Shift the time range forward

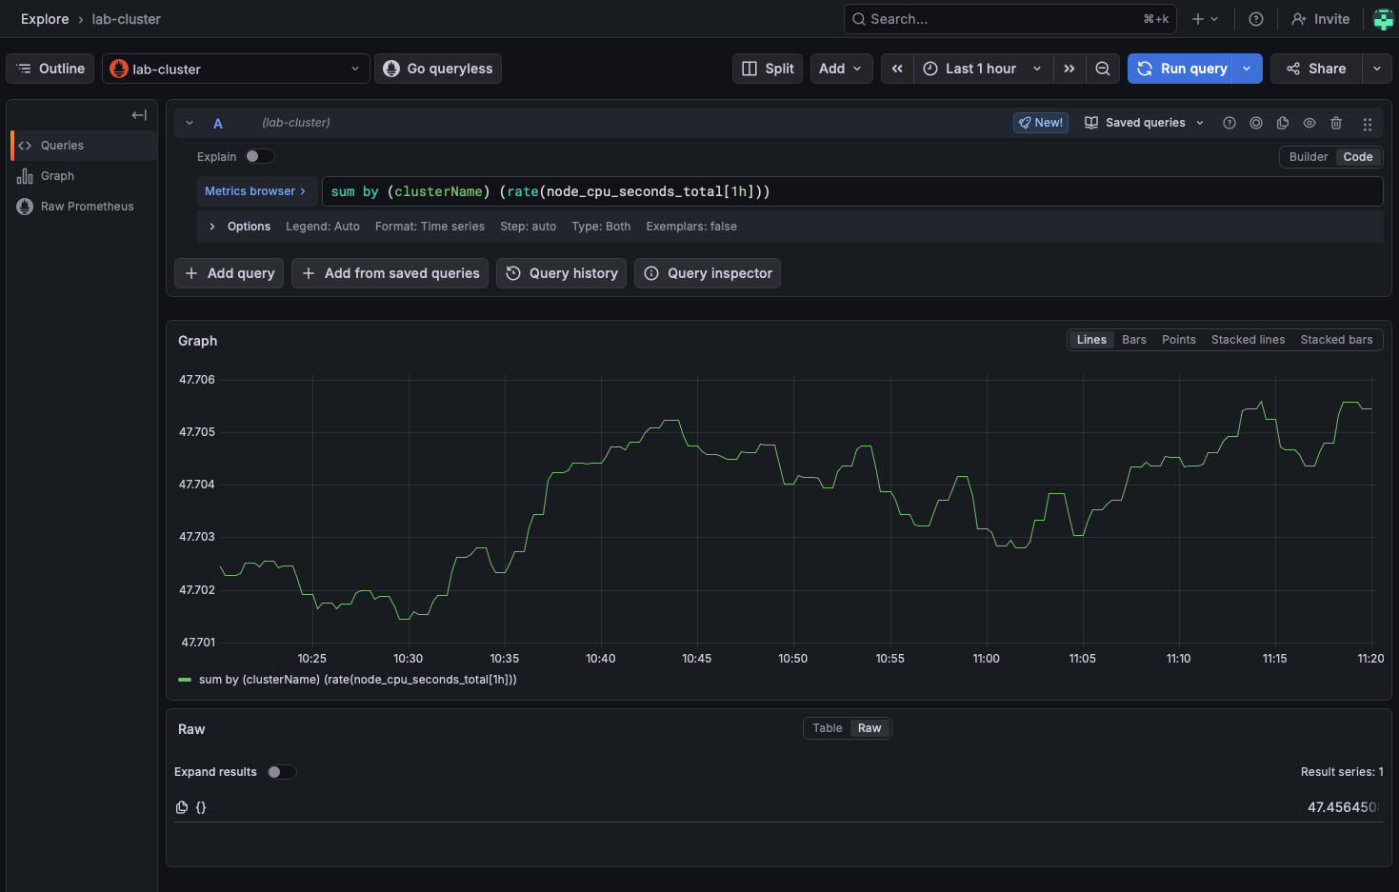tap(1069, 69)
